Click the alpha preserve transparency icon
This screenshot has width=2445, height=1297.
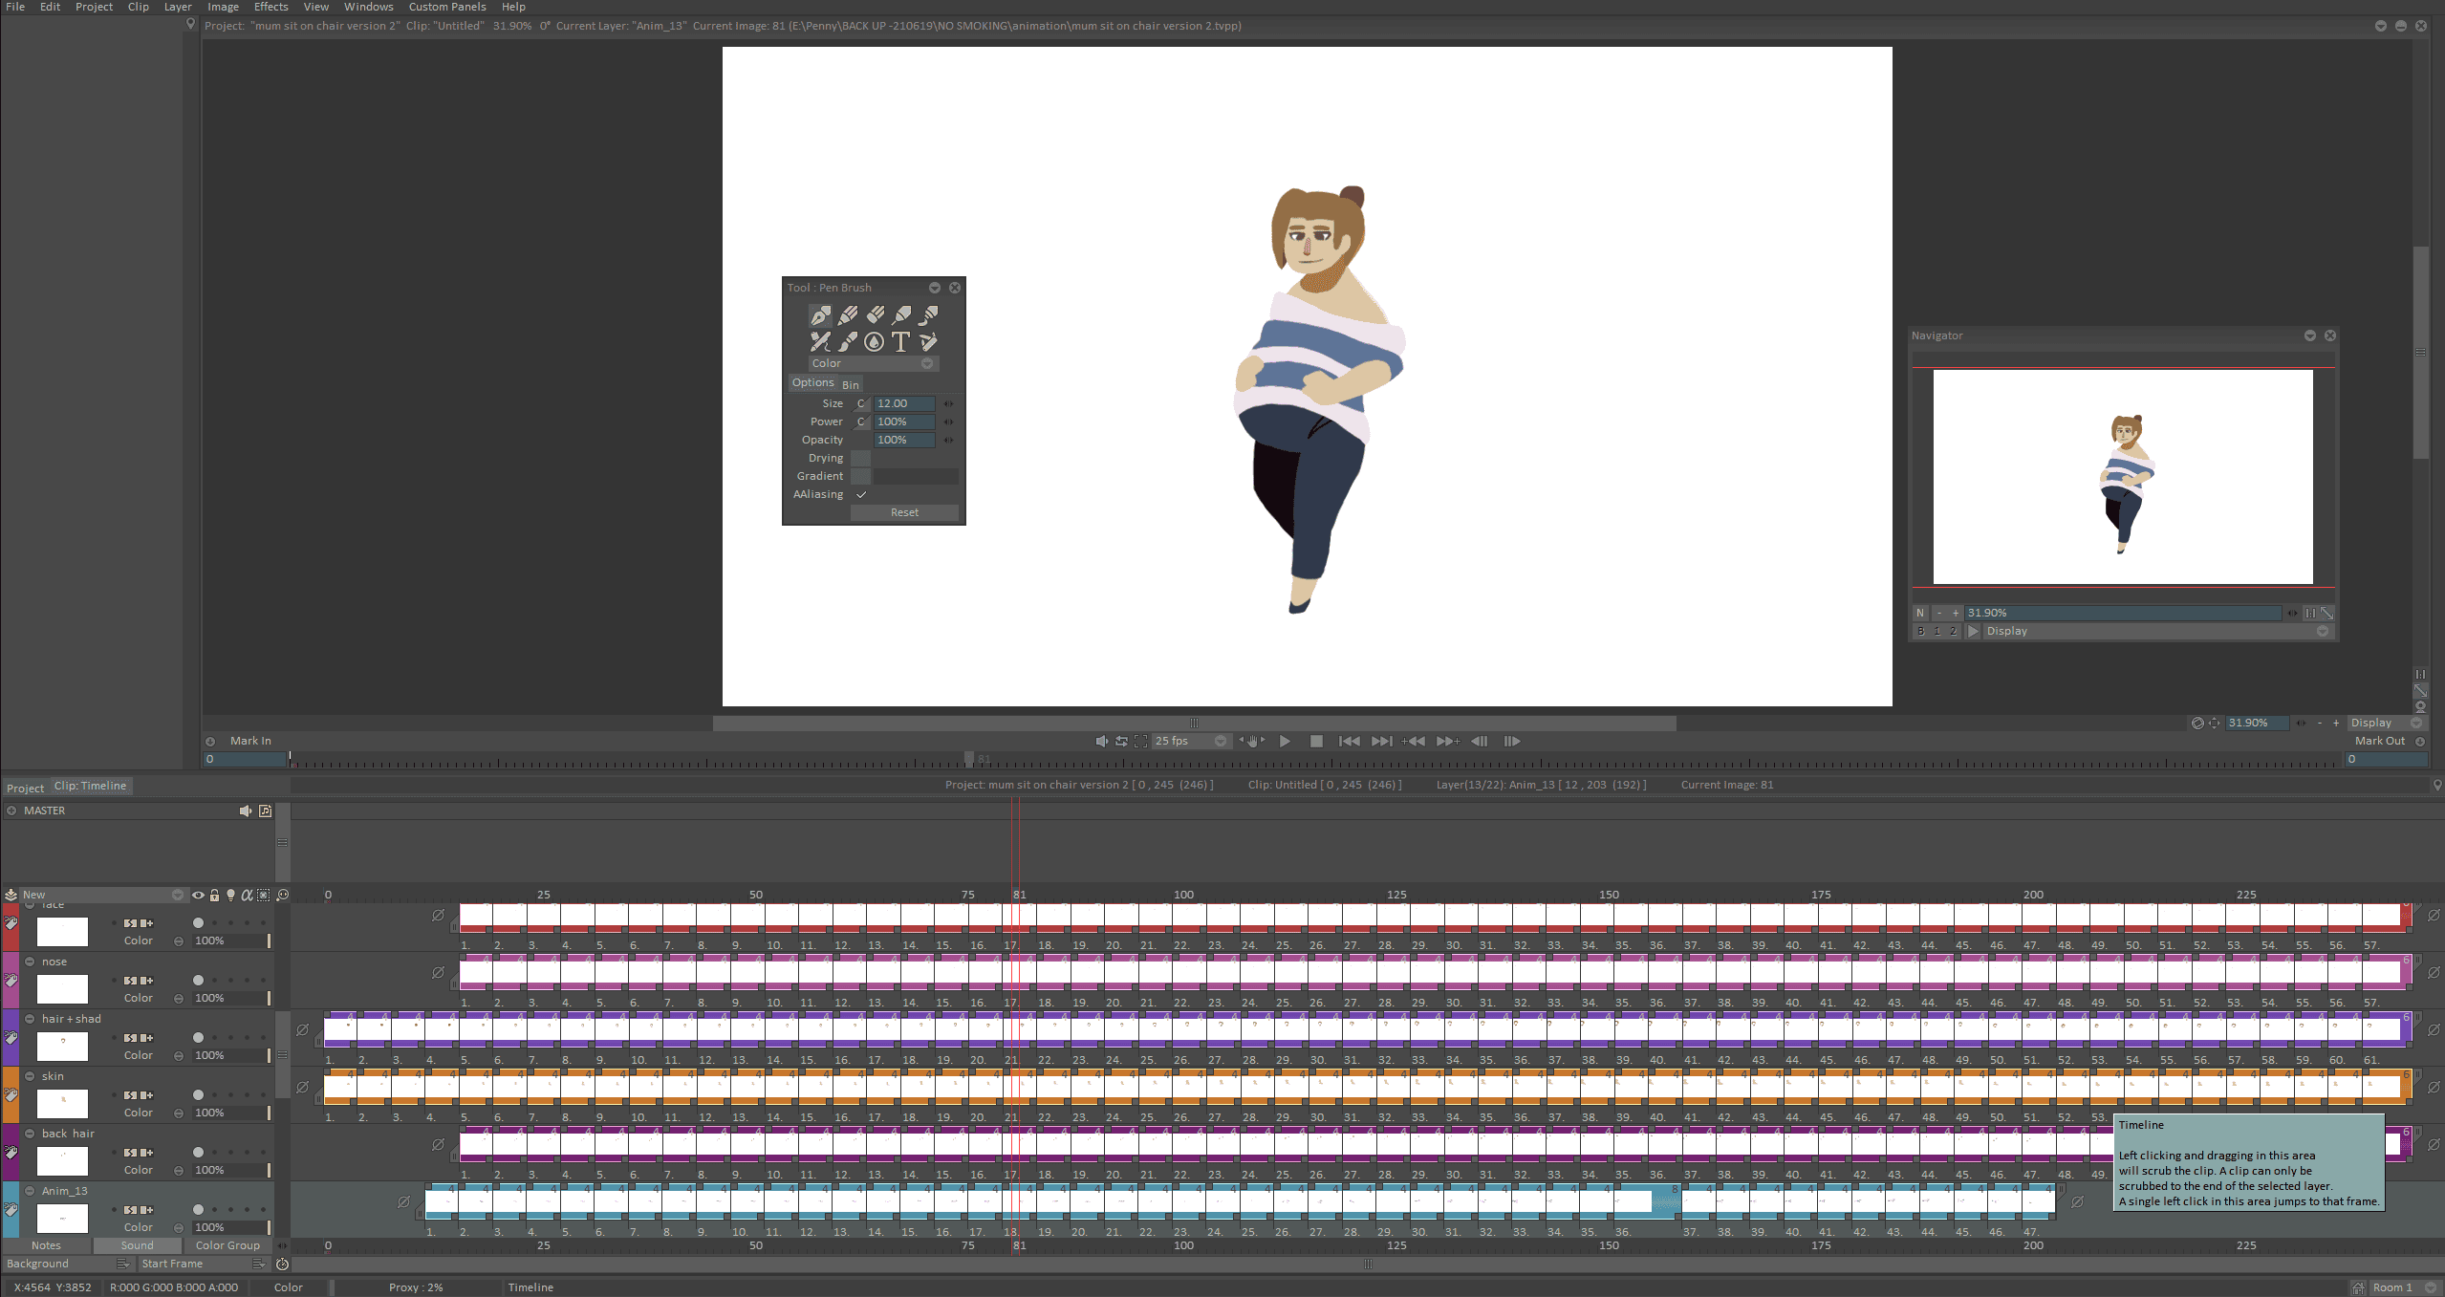point(247,896)
